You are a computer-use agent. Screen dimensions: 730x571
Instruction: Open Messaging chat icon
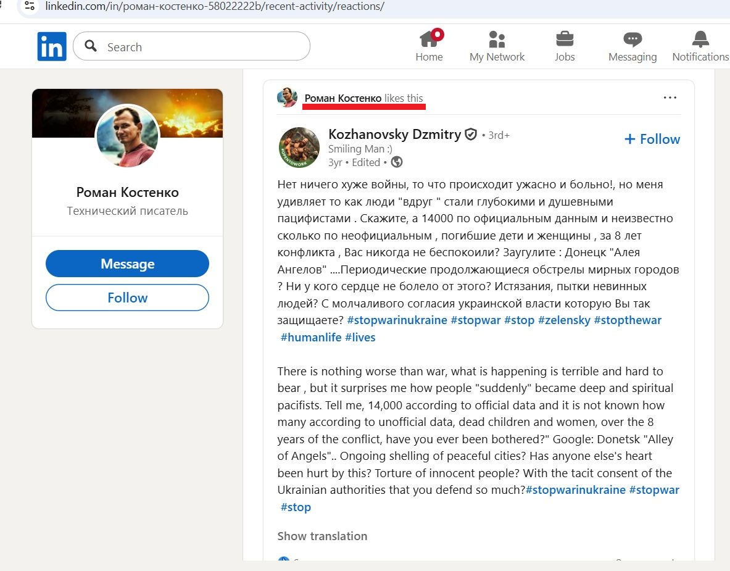(x=633, y=40)
